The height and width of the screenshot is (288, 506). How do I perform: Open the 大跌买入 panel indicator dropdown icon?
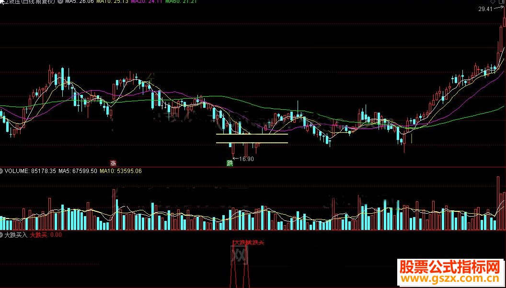(x=2, y=235)
